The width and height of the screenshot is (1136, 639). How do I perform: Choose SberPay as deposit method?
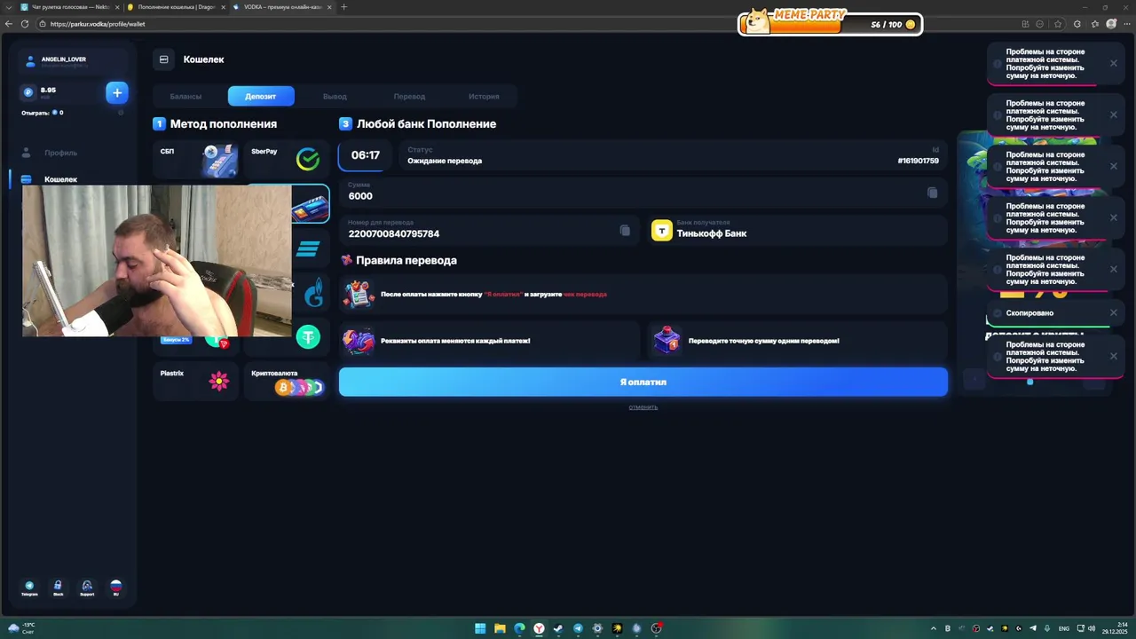click(286, 159)
